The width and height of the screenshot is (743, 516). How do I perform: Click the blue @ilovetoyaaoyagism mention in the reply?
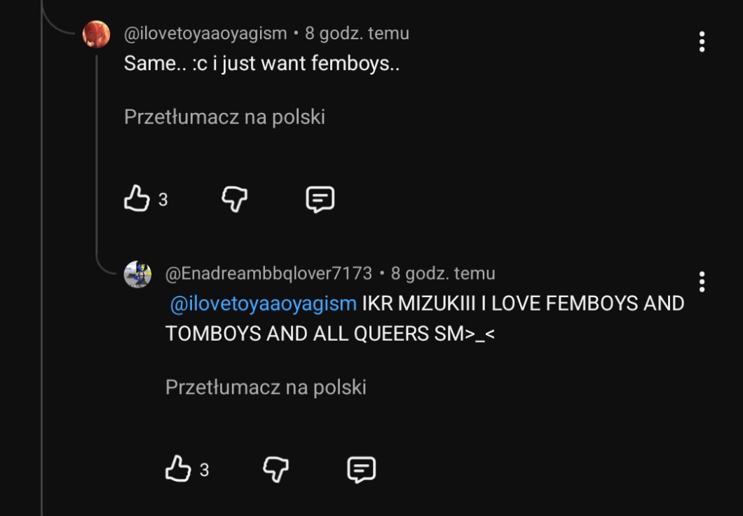[264, 304]
